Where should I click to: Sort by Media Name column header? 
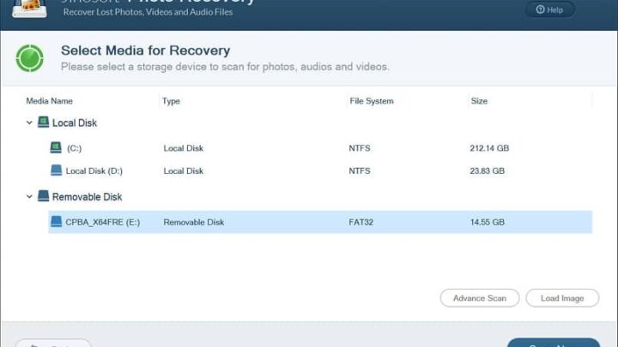[x=49, y=101]
